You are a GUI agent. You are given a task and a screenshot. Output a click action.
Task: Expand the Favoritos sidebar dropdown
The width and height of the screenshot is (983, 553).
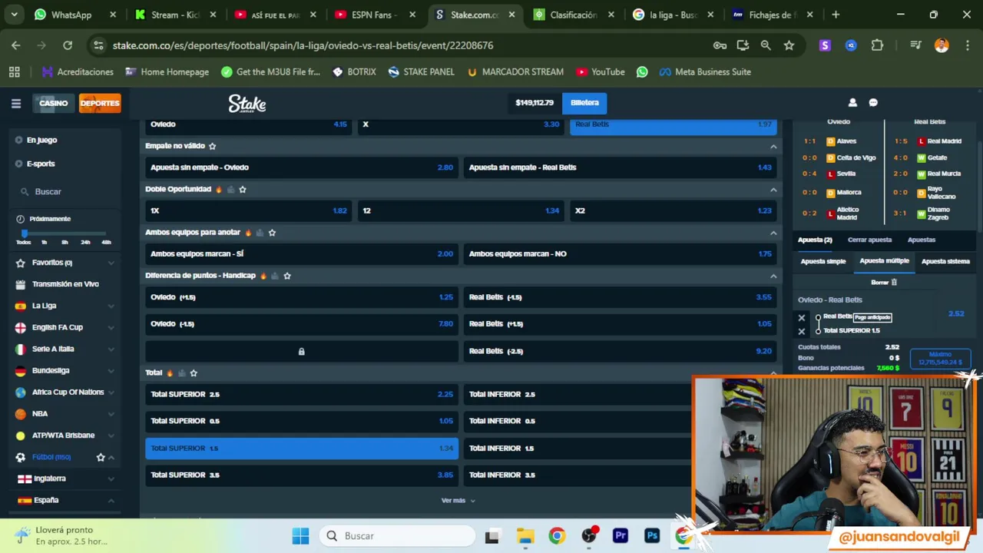tap(111, 263)
